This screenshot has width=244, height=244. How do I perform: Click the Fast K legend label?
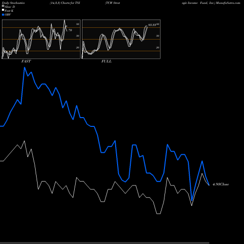pos(9,11)
